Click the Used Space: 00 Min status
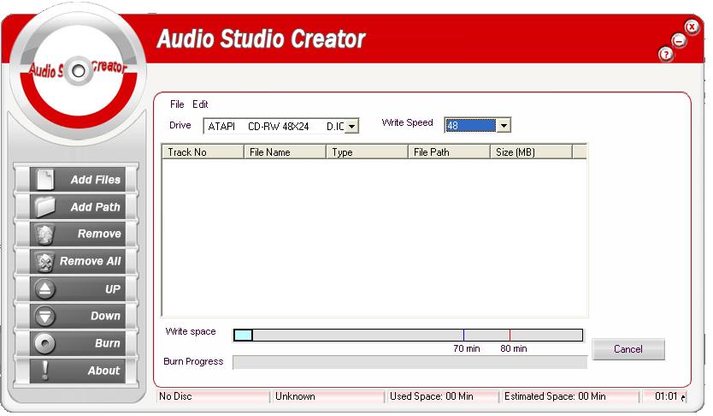Screen dimensions: 713x416 (x=443, y=396)
